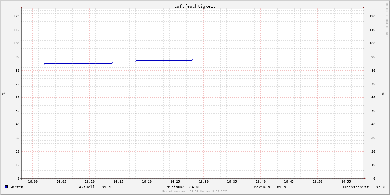Click the 16:30 time axis label
The image size is (390, 195).
(x=204, y=182)
